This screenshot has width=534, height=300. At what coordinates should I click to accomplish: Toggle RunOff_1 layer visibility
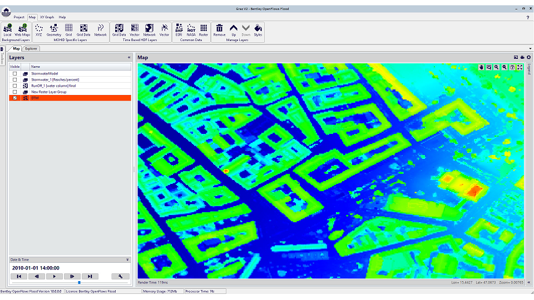(x=14, y=86)
